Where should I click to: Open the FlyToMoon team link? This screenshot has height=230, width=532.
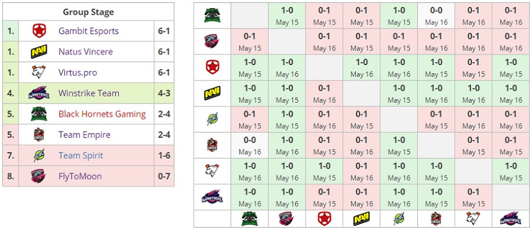80,176
